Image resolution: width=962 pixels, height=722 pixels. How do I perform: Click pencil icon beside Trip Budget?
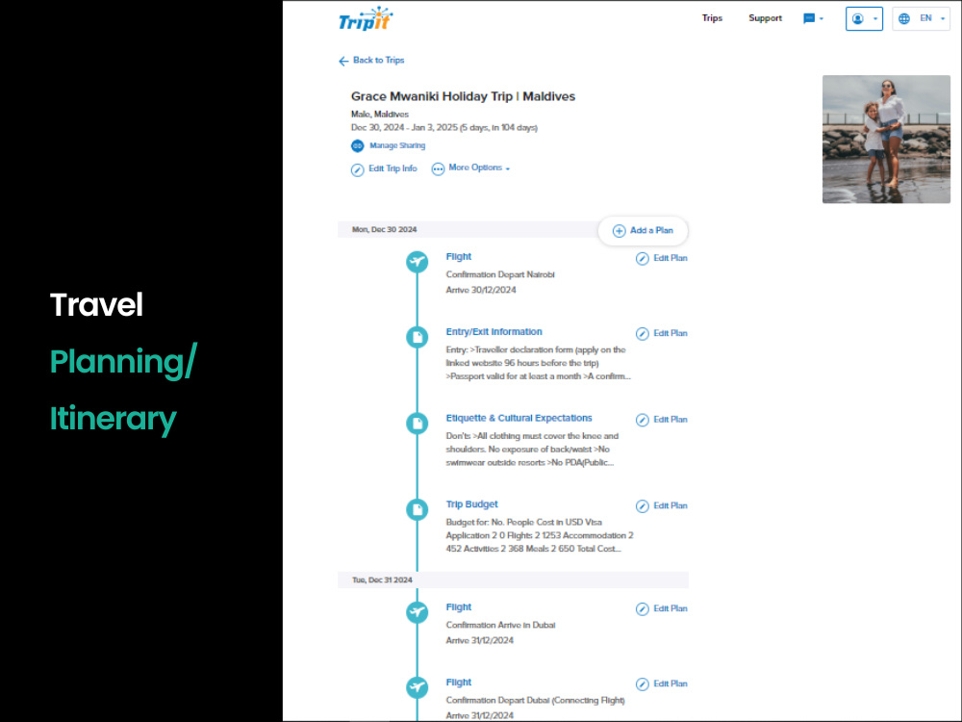642,506
